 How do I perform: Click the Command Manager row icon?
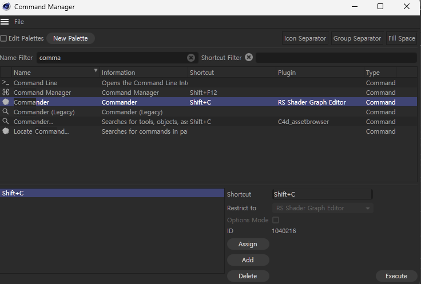[6, 93]
